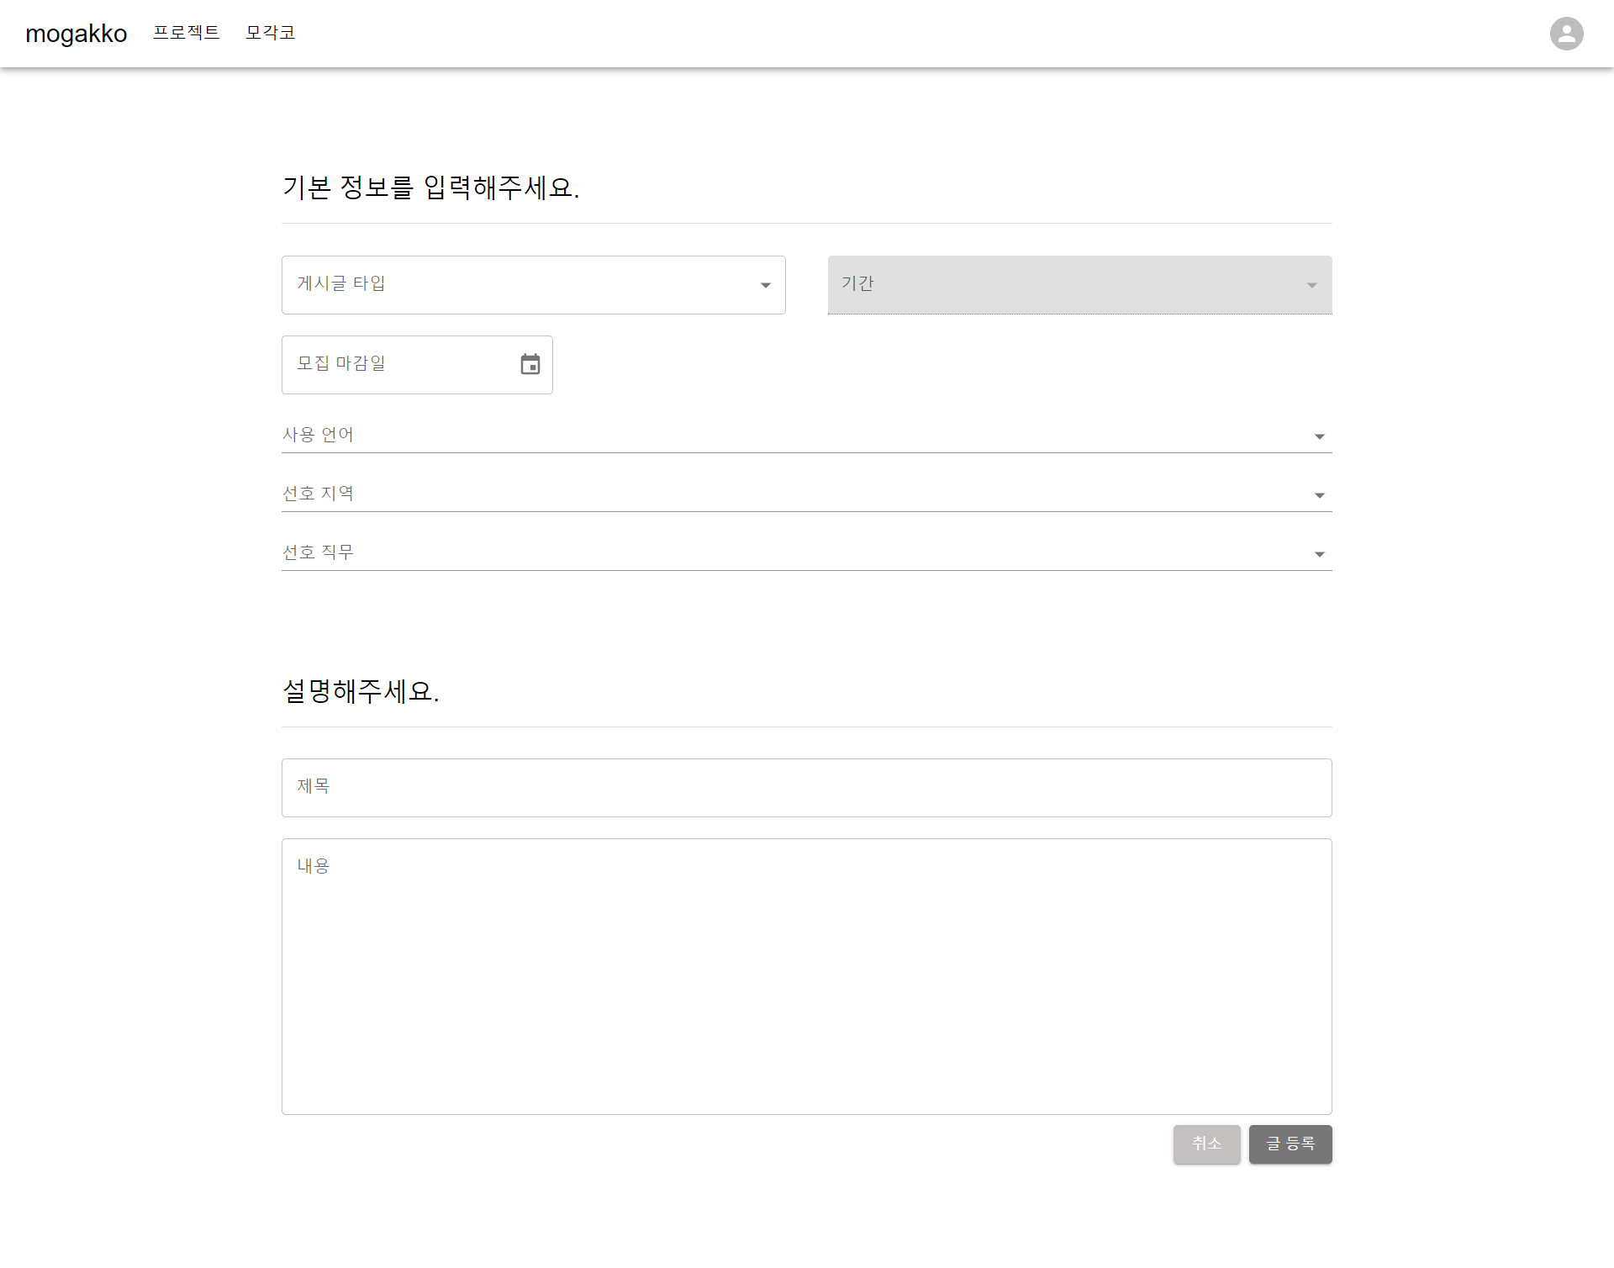The width and height of the screenshot is (1614, 1268).
Task: Open the calendar picker for 모집 마감일
Action: (530, 364)
